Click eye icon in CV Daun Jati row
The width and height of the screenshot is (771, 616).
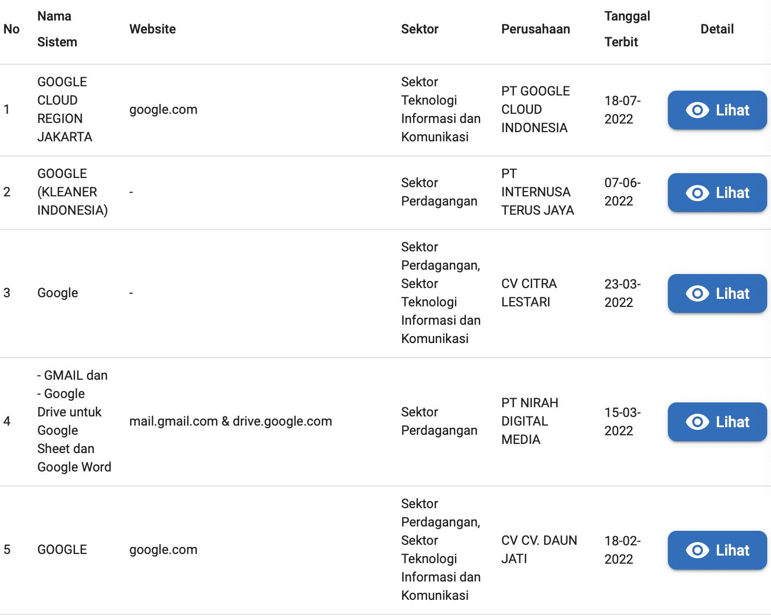(697, 550)
